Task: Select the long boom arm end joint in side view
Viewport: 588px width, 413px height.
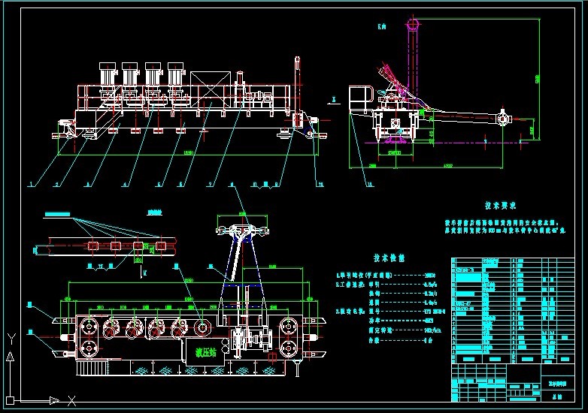Action: pos(503,119)
